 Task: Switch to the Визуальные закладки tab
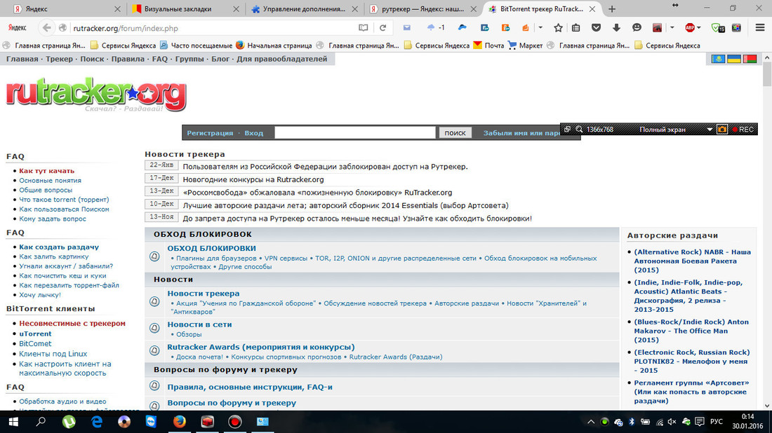[186, 9]
